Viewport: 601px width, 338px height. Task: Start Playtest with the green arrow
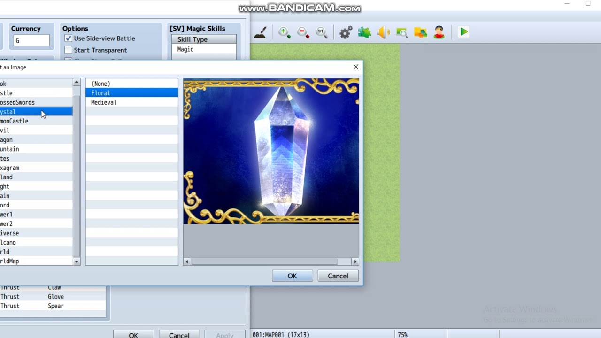click(x=463, y=32)
